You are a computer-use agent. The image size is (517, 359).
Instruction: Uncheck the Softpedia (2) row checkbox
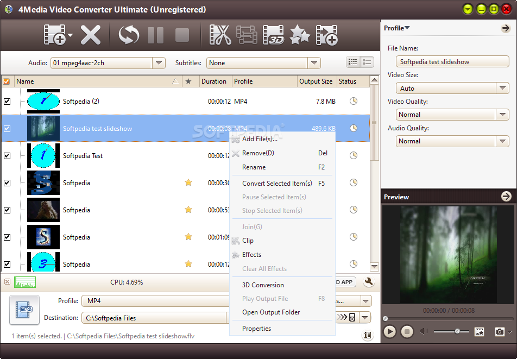(x=7, y=102)
